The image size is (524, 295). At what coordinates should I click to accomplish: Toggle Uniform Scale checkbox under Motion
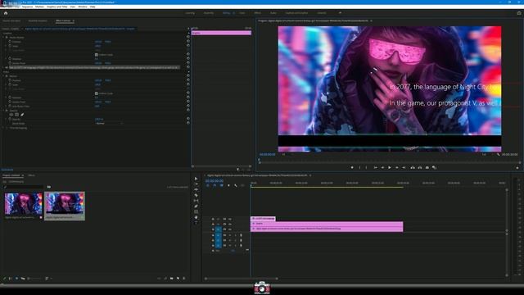click(97, 93)
